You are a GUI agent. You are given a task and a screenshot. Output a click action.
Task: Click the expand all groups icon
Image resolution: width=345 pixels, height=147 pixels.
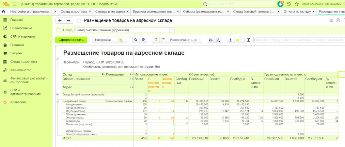(x=156, y=40)
